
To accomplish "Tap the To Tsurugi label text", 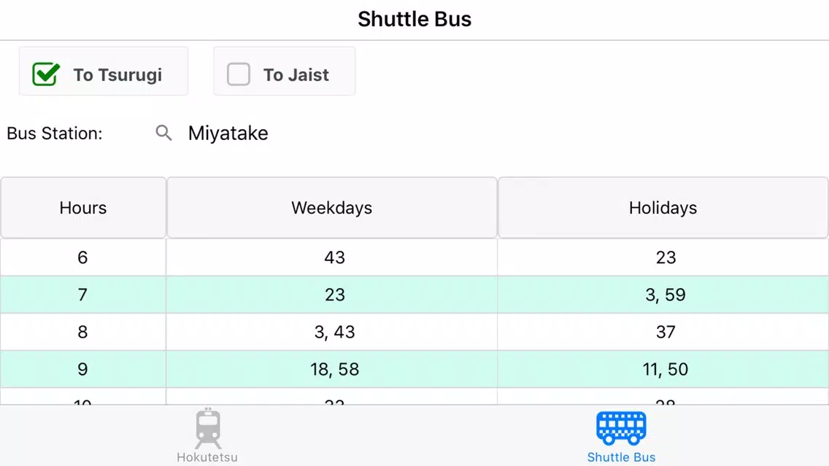I will [x=117, y=75].
